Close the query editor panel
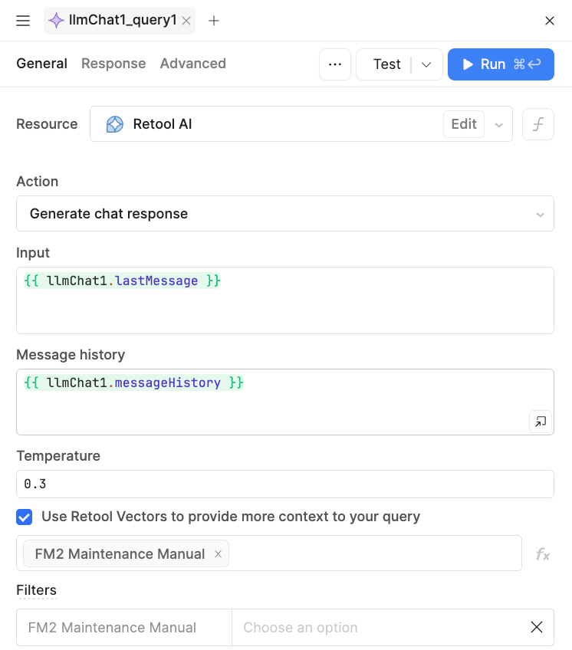The height and width of the screenshot is (650, 572). 549,21
